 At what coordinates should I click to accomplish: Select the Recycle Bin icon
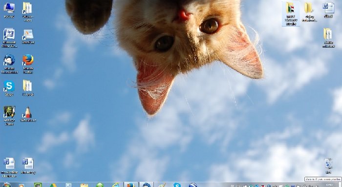pyautogui.click(x=328, y=166)
